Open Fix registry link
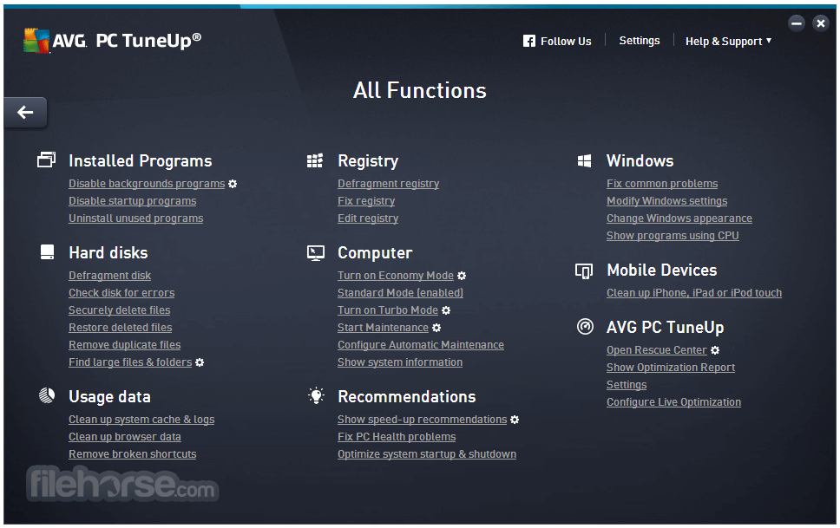 tap(366, 201)
